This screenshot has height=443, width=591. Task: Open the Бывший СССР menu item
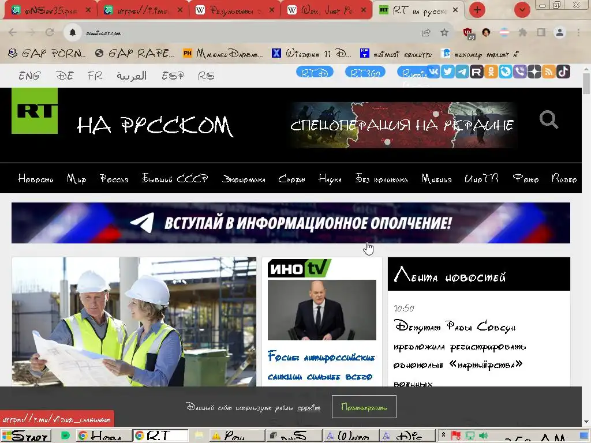174,178
